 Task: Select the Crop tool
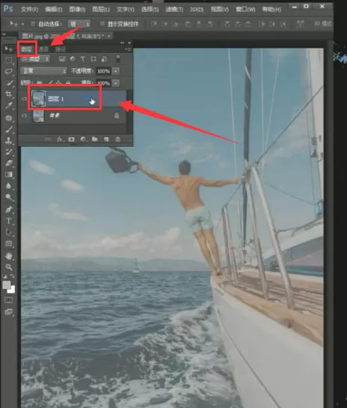click(9, 94)
